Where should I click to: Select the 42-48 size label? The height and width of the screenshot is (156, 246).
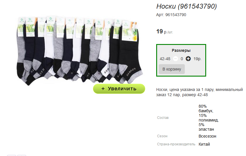click(x=165, y=59)
